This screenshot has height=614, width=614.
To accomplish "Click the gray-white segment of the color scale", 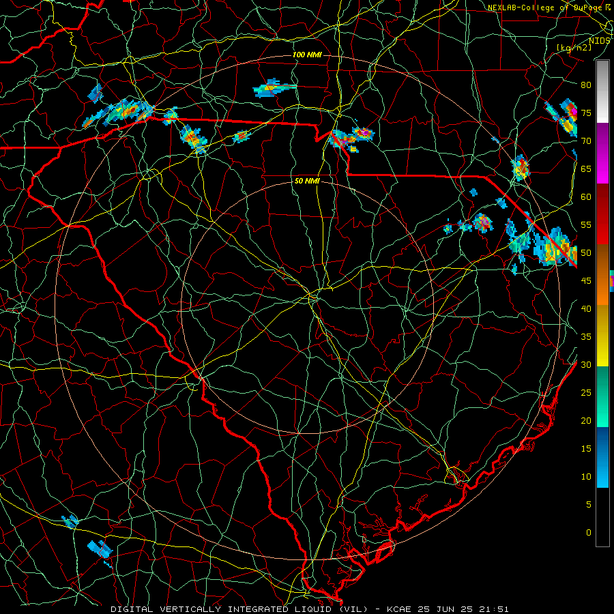I will 602,92.
